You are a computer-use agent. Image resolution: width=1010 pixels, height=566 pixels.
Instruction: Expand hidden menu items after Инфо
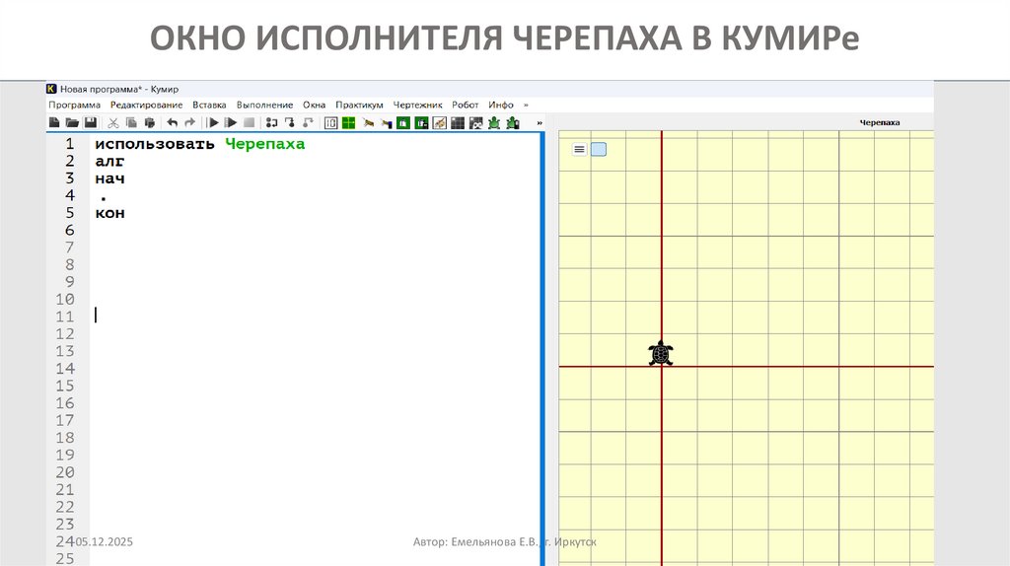tap(526, 105)
